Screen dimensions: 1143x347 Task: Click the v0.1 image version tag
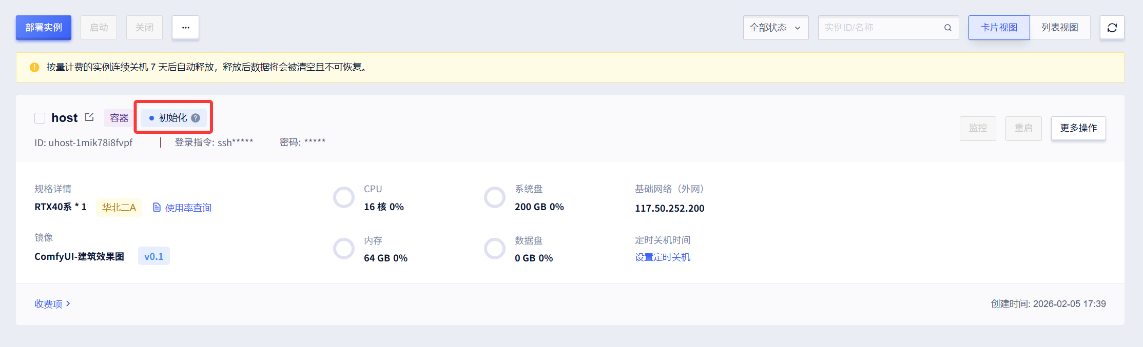coord(153,256)
